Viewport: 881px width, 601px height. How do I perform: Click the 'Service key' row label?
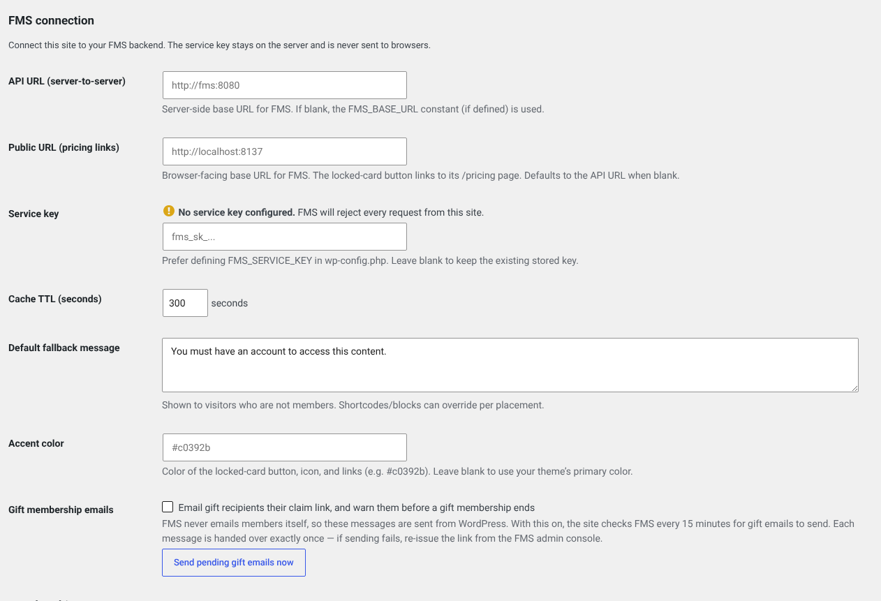click(34, 214)
